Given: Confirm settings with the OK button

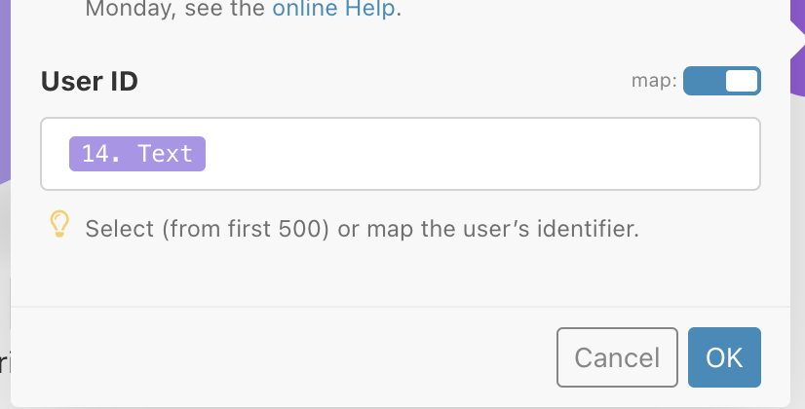Looking at the screenshot, I should coord(724,357).
